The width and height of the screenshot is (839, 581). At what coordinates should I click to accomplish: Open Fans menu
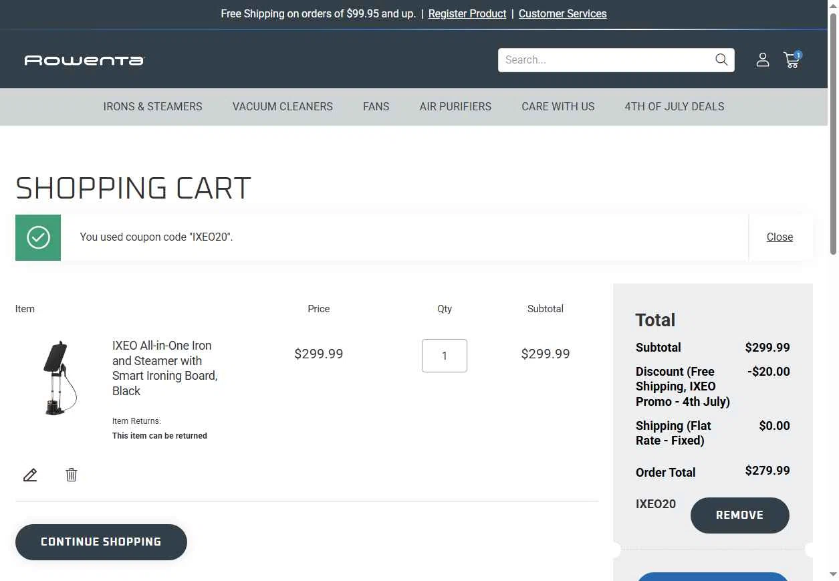(x=376, y=106)
